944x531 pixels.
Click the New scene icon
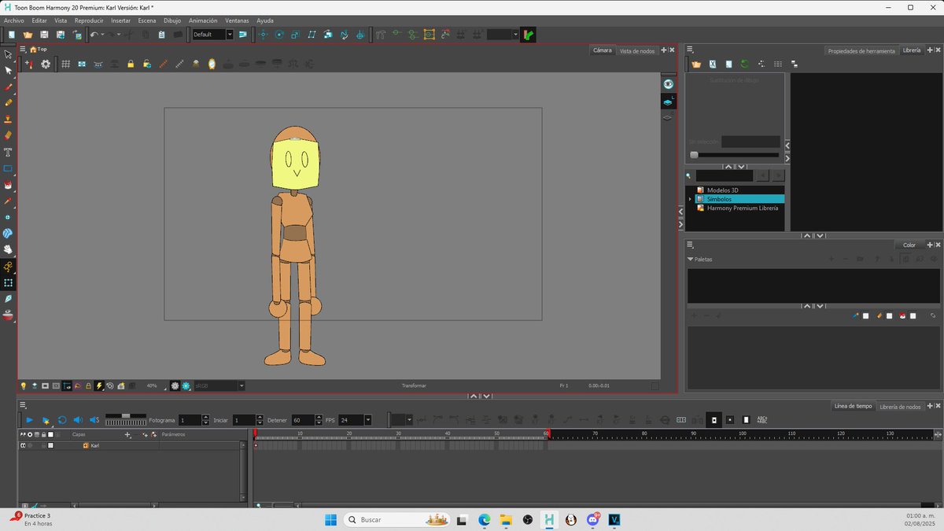coord(12,35)
